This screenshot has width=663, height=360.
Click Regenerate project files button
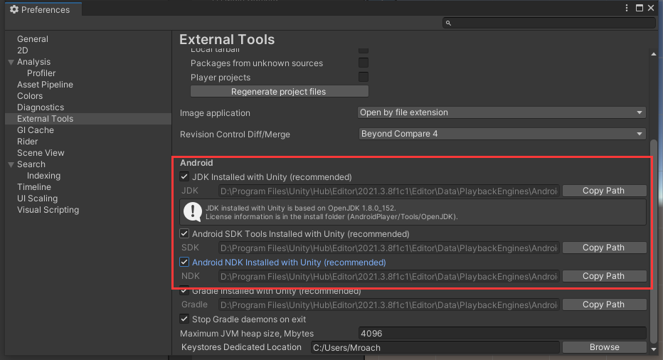280,91
